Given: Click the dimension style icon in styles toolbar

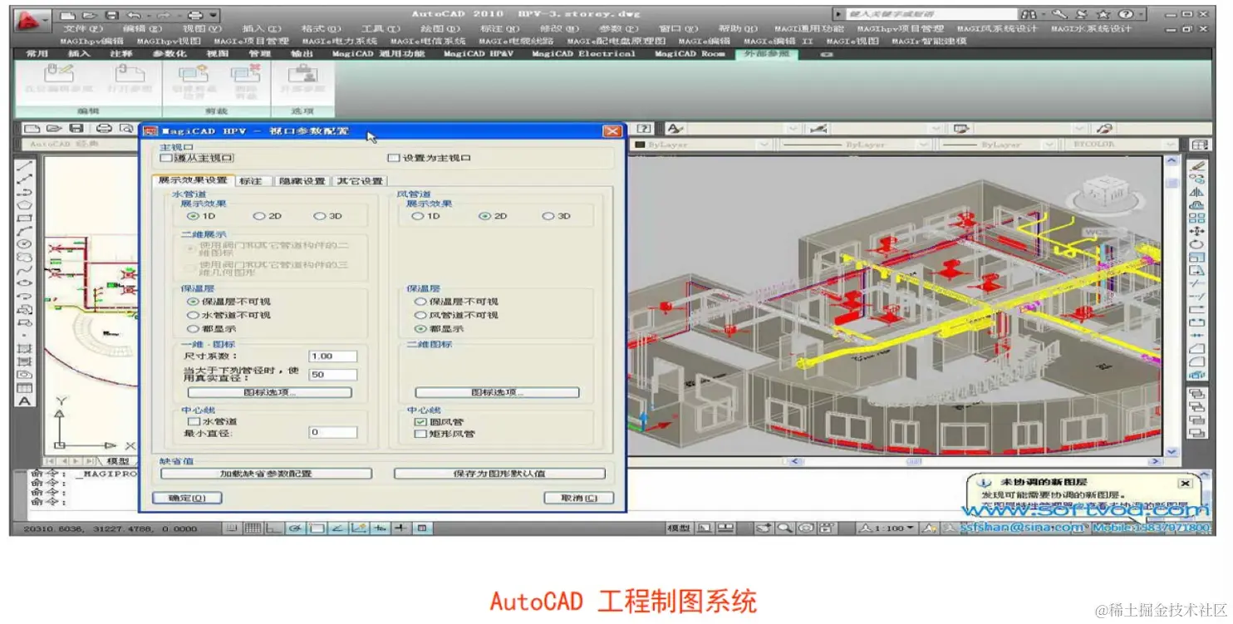Looking at the screenshot, I should point(819,129).
